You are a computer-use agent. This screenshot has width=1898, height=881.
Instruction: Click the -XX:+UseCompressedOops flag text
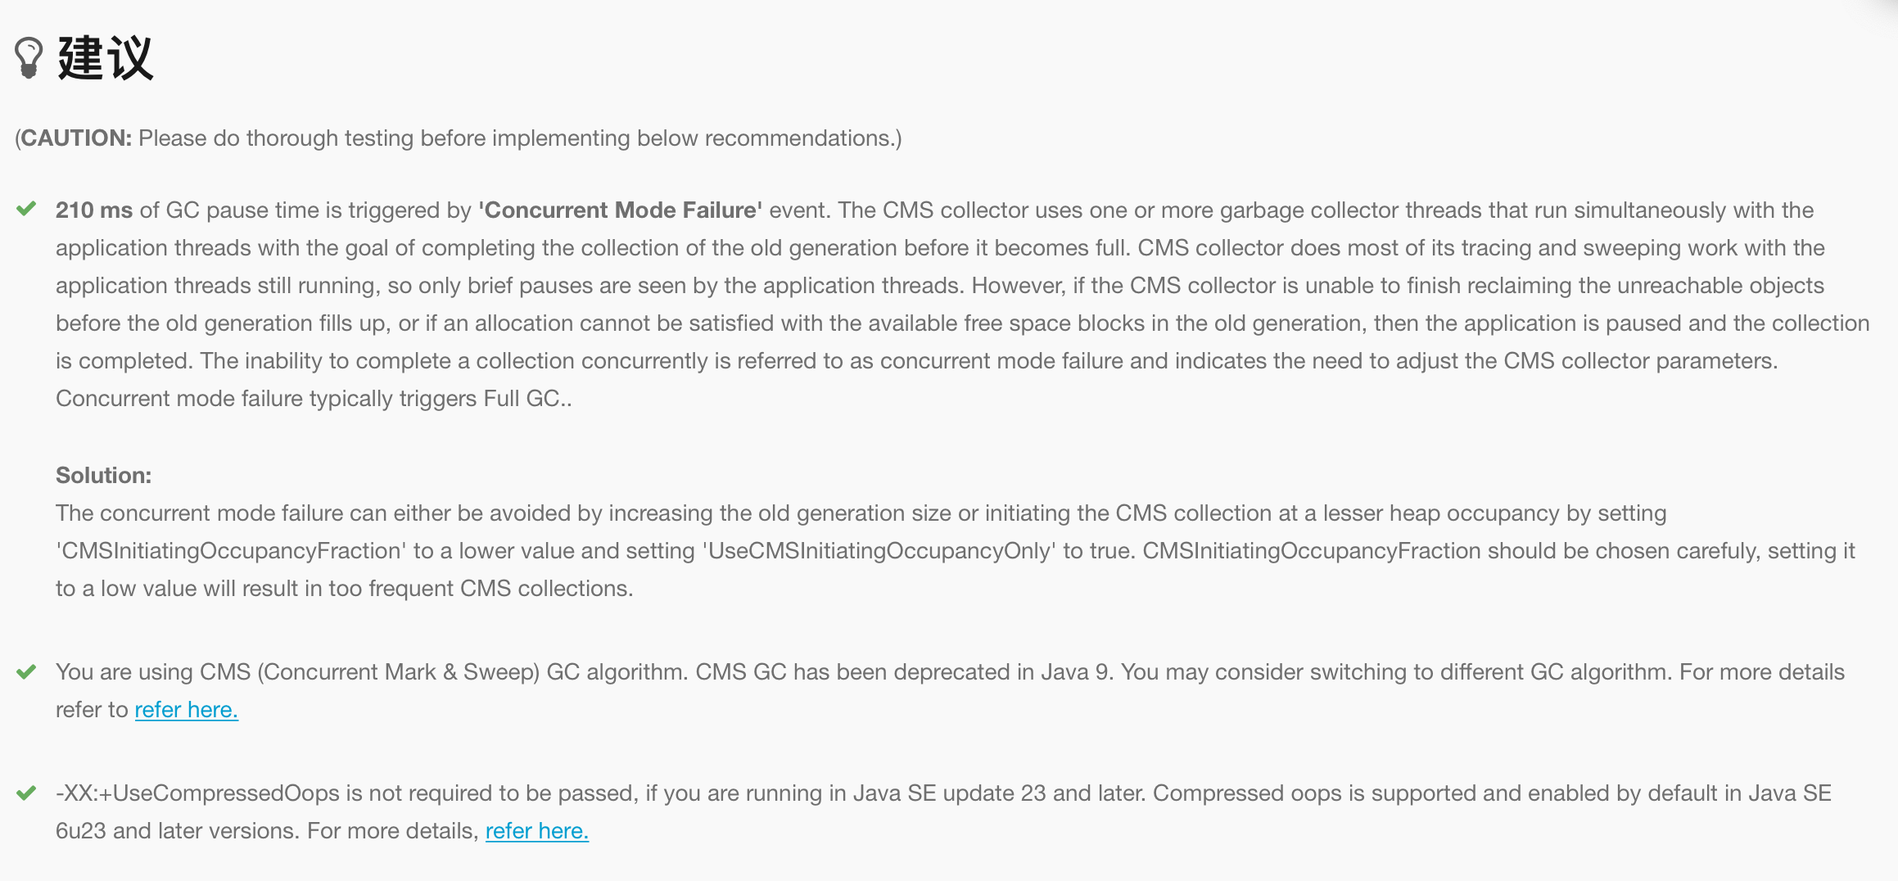(x=197, y=793)
